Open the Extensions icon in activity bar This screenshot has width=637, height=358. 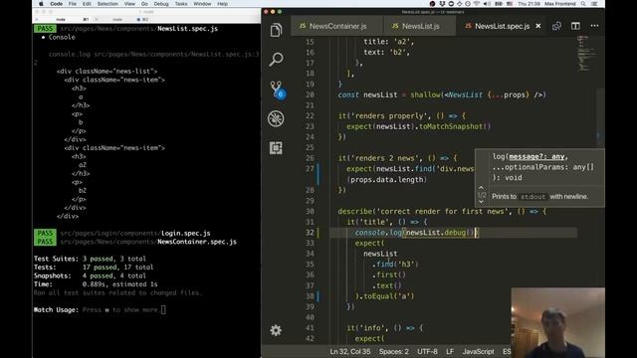276,148
